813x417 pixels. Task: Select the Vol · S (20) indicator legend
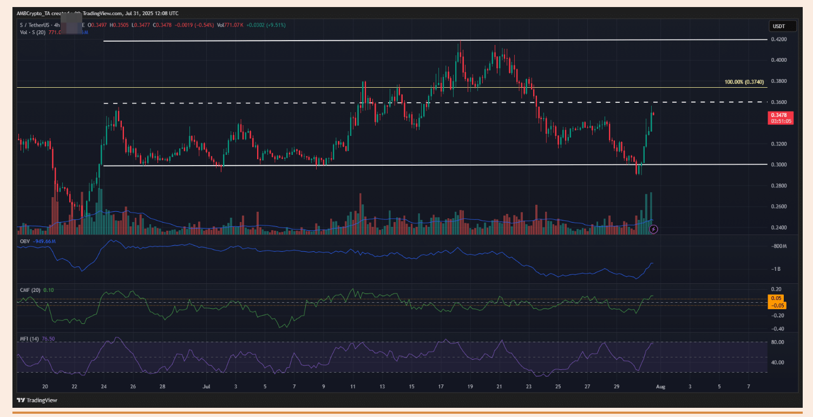pos(34,32)
